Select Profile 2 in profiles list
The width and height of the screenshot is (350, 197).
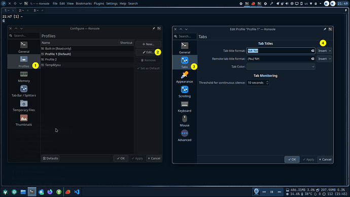pos(87,59)
